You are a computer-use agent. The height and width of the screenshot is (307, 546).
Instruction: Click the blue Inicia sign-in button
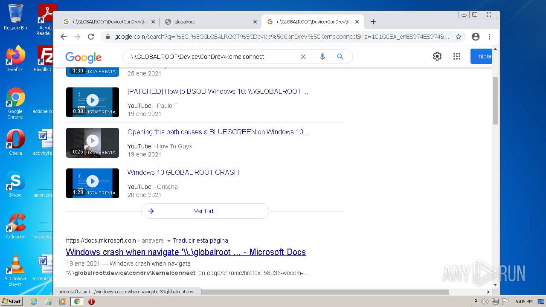tap(481, 56)
